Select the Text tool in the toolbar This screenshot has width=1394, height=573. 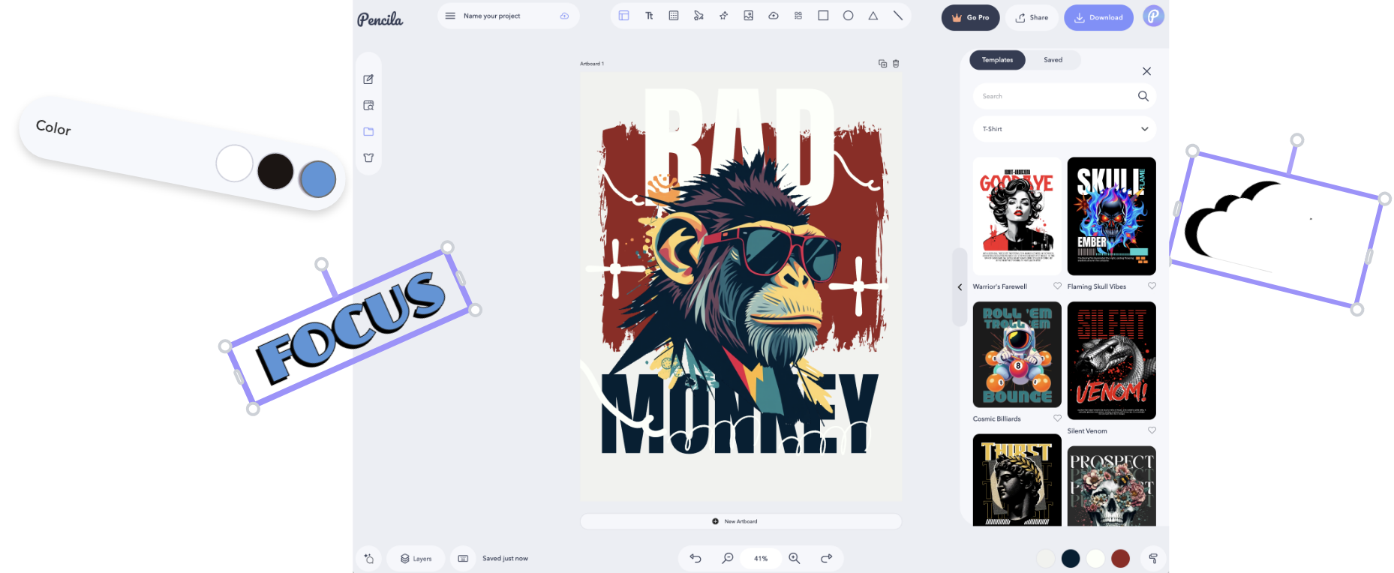[649, 16]
